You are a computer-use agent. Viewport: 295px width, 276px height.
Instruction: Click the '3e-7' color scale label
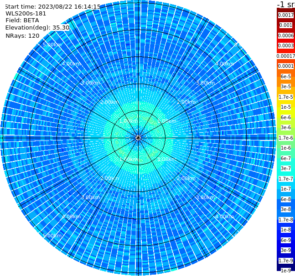(x=286, y=168)
